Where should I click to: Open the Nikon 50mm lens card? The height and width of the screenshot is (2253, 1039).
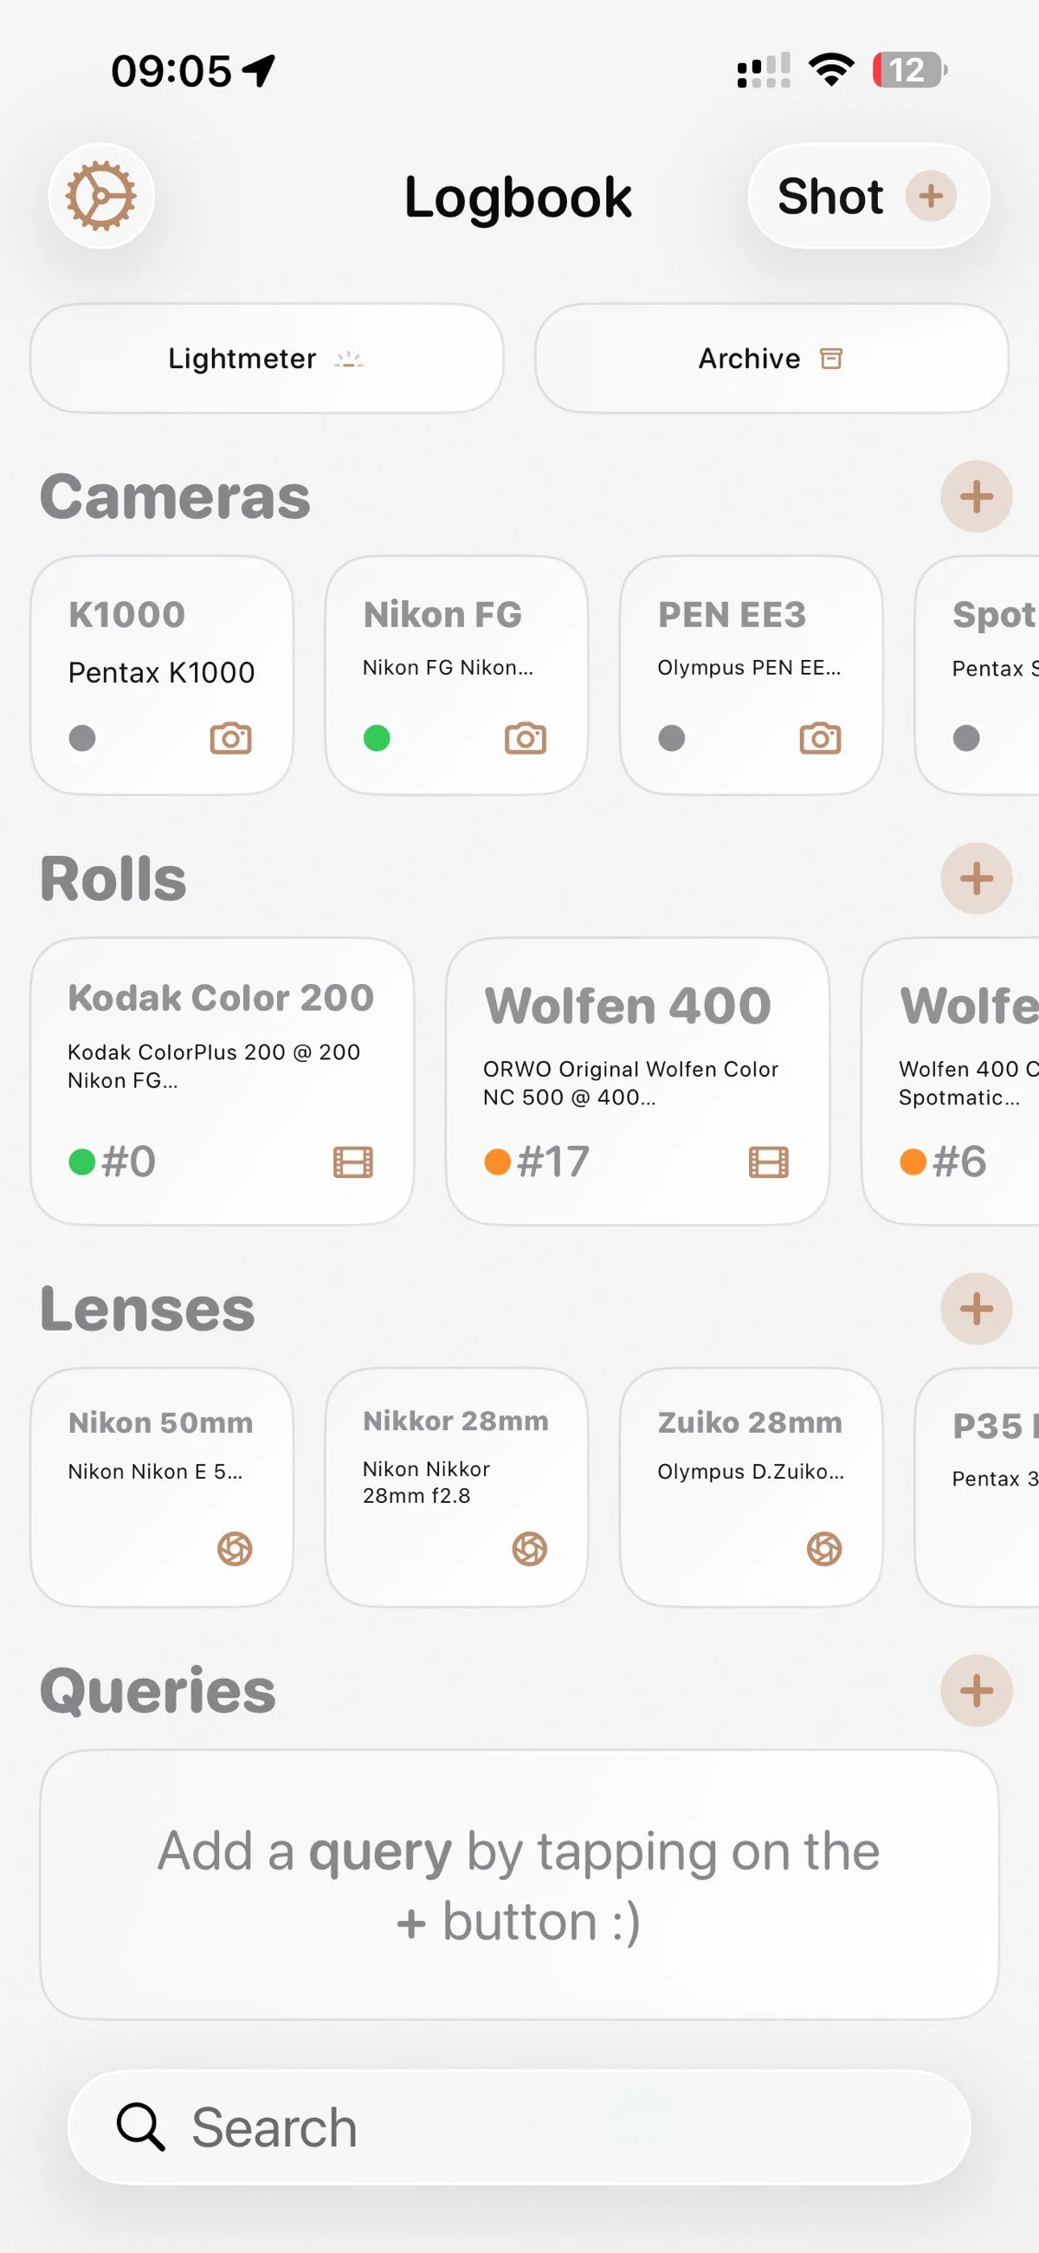(162, 1488)
